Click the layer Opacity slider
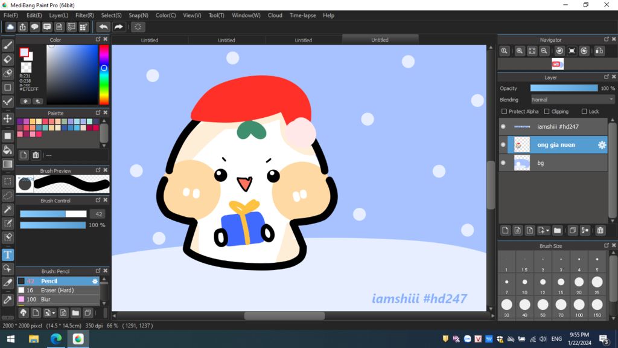The image size is (618, 348). pyautogui.click(x=564, y=88)
